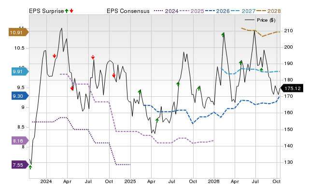Toggle the 2028 EPS consensus legend entry
This screenshot has height=184, width=309.
point(268,11)
